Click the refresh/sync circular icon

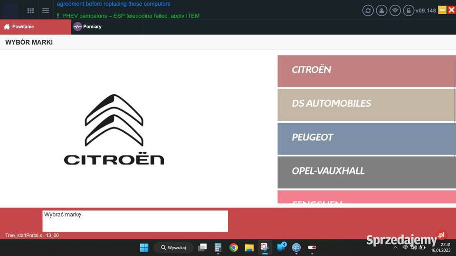point(368,11)
